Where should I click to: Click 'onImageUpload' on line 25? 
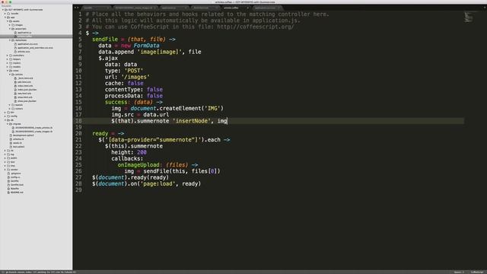[x=138, y=164]
